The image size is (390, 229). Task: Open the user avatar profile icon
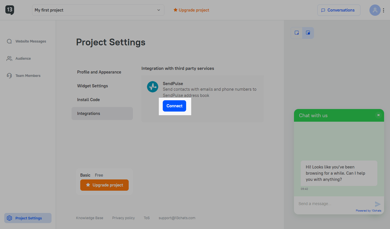(x=375, y=10)
